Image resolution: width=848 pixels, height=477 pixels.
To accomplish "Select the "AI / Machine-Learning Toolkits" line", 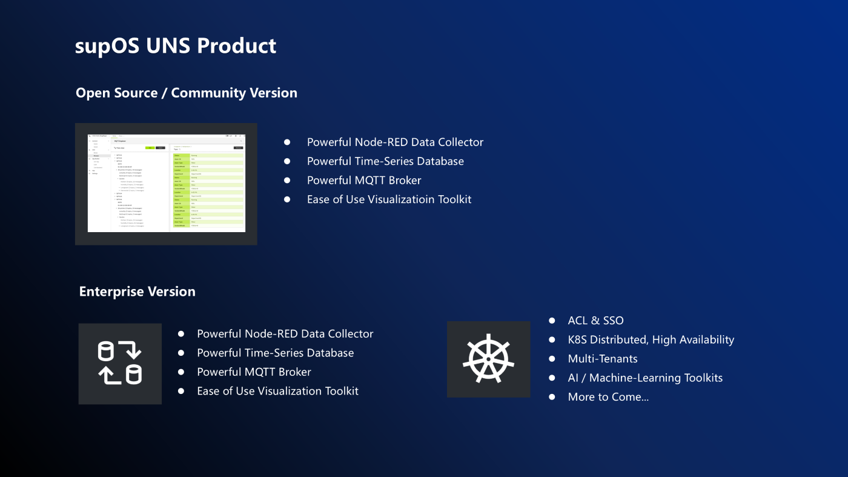I will point(645,378).
